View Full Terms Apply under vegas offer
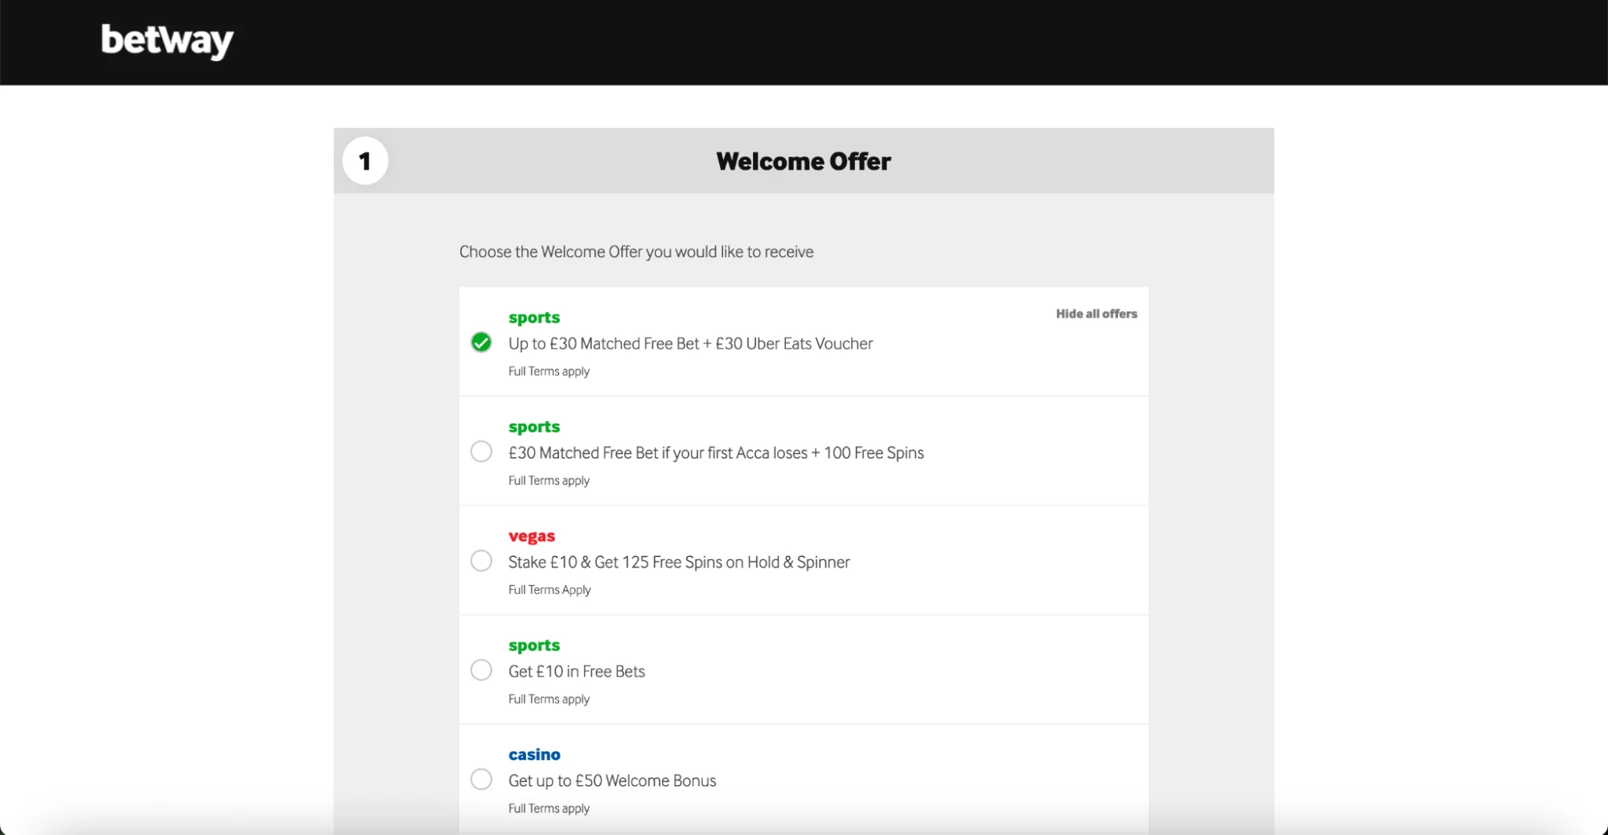The width and height of the screenshot is (1608, 835). click(x=549, y=590)
